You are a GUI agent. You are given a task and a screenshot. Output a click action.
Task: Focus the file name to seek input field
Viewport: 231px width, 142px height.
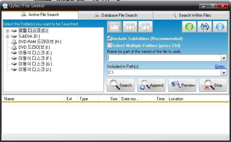tap(164, 58)
